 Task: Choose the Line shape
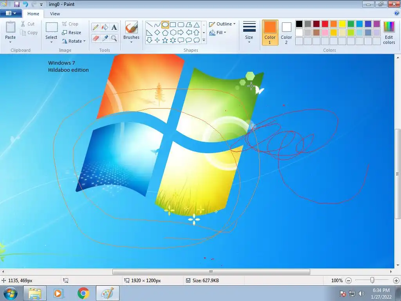click(150, 25)
